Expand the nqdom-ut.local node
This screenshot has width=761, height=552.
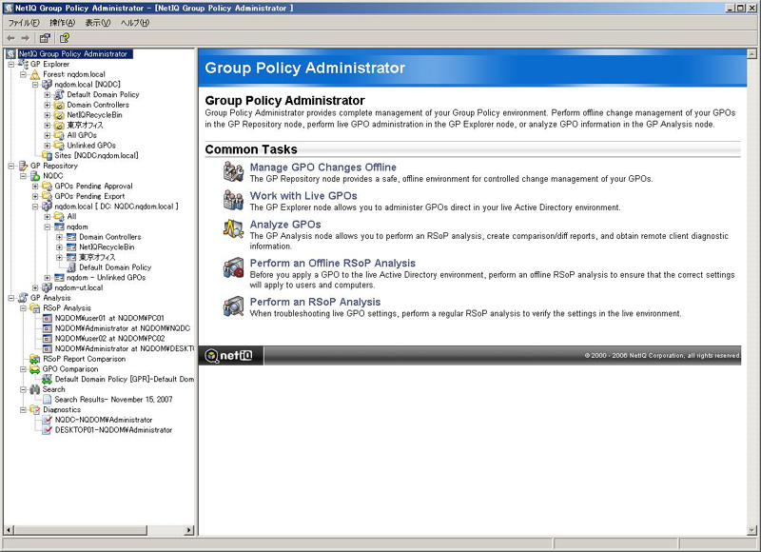[x=35, y=287]
